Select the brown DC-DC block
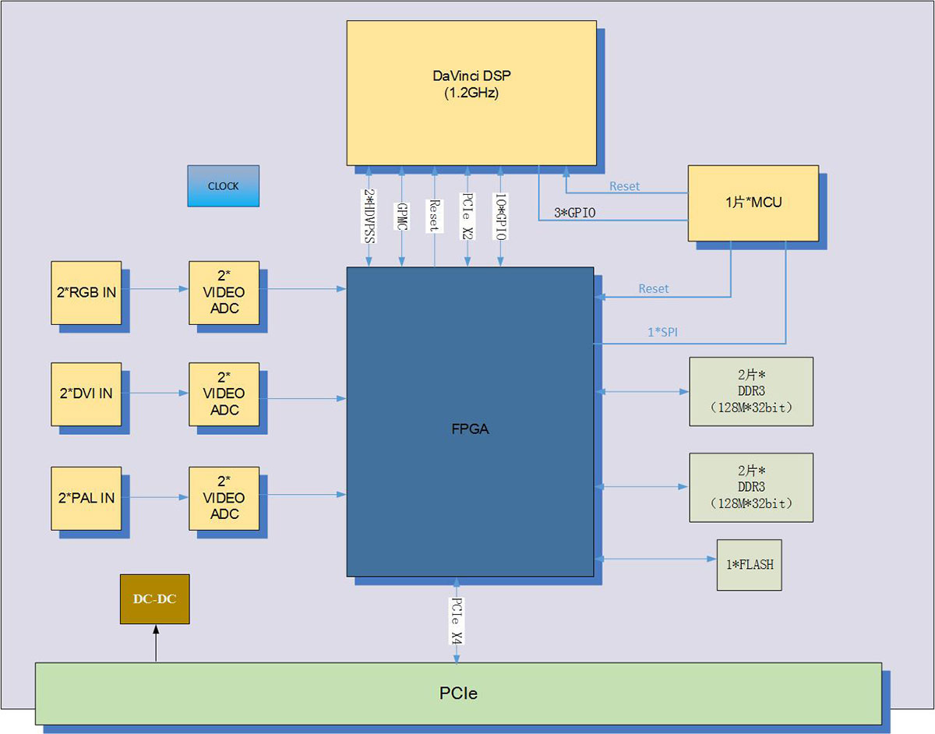 coord(154,599)
